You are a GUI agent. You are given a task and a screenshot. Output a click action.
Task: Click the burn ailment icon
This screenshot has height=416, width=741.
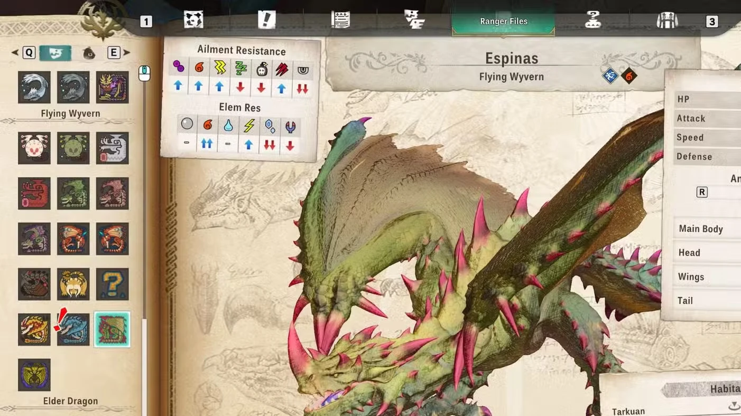(199, 68)
